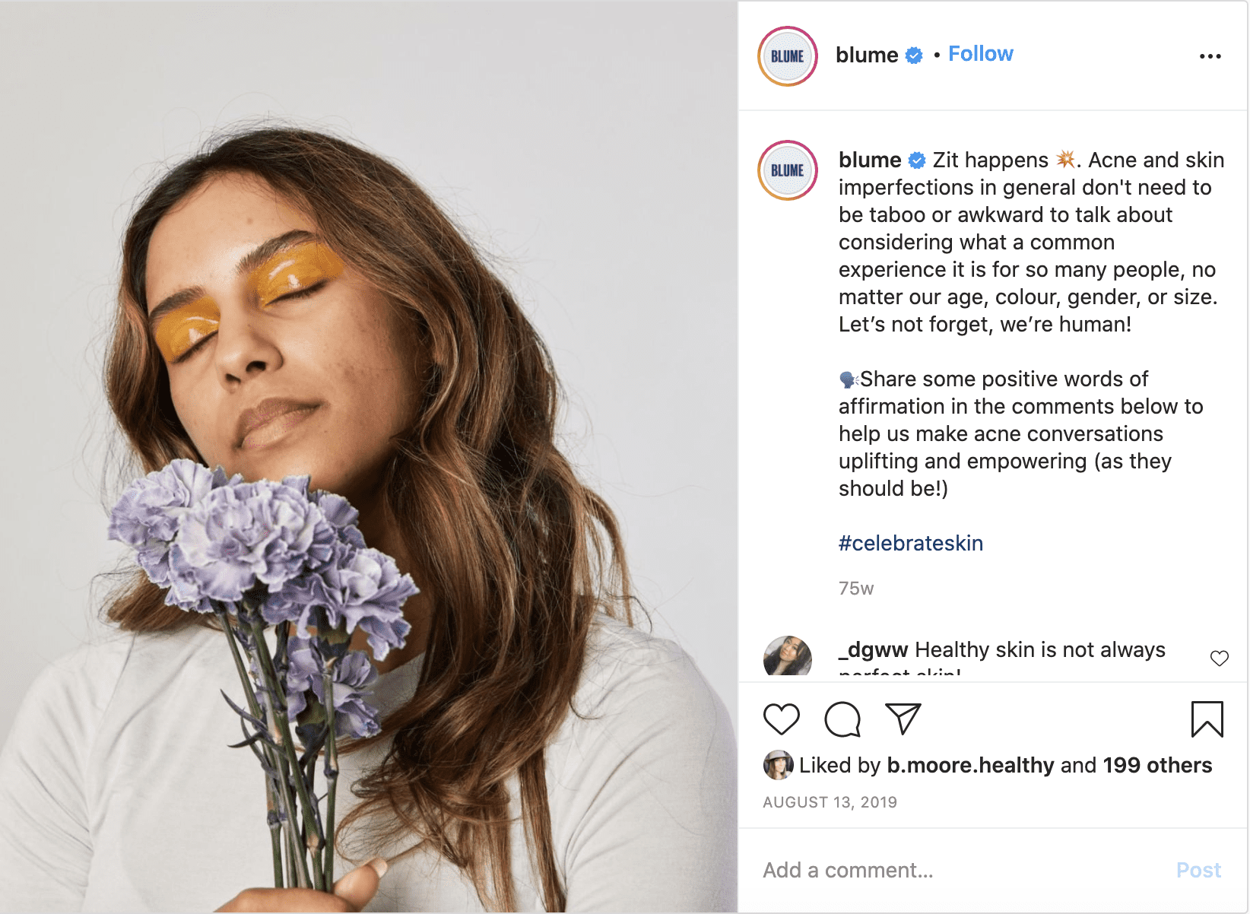Open blume profile picture in the header

pos(788,56)
